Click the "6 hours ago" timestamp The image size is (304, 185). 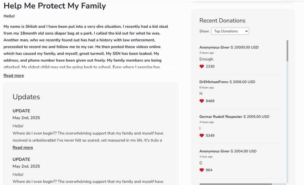coord(207,87)
